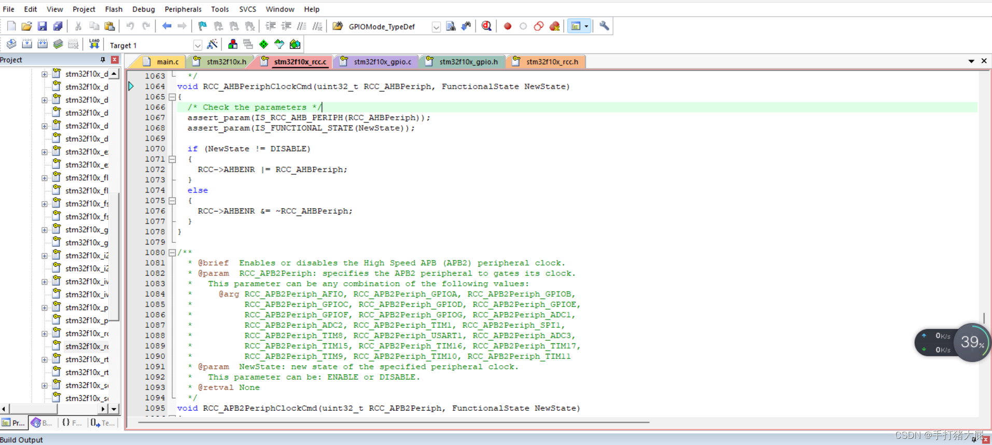
Task: Collapse code fold at line 1065
Action: tap(172, 97)
